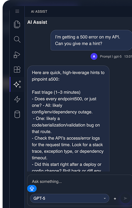Viewport: 132px width, 208px height.
Task: Click the user message about 500 error
Action: click(91, 40)
